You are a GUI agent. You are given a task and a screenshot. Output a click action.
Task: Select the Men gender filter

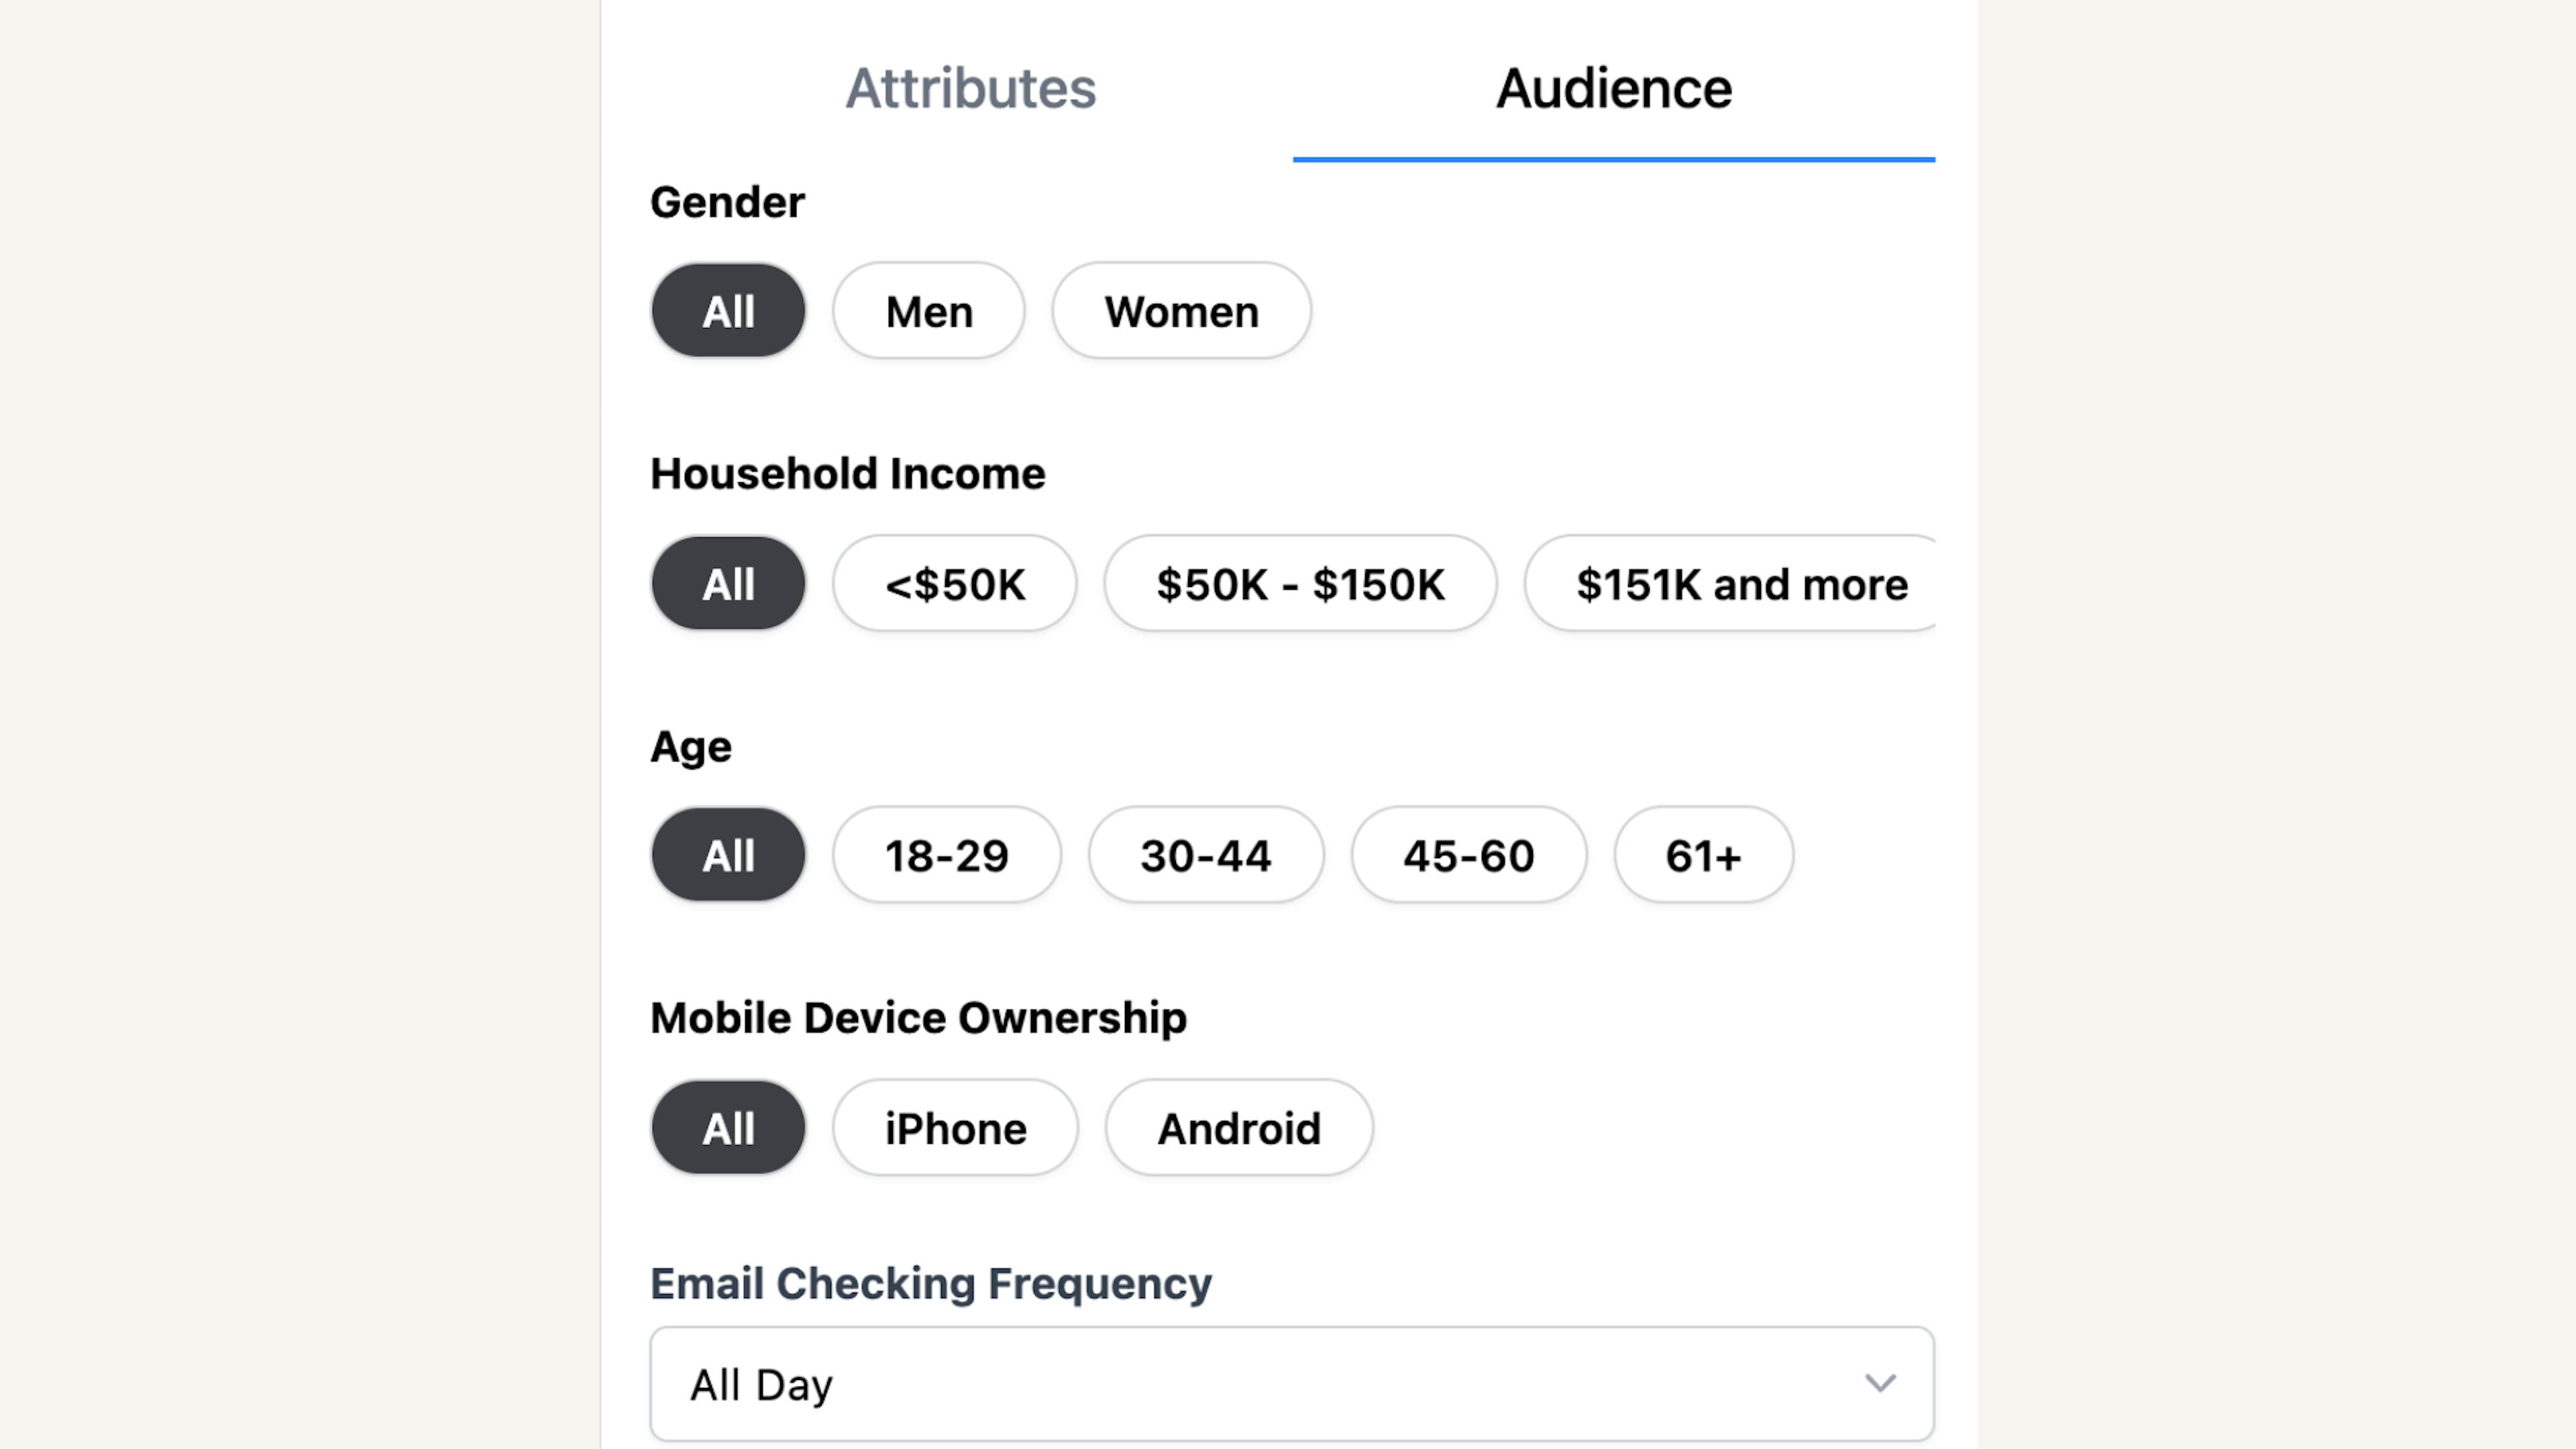(x=929, y=310)
